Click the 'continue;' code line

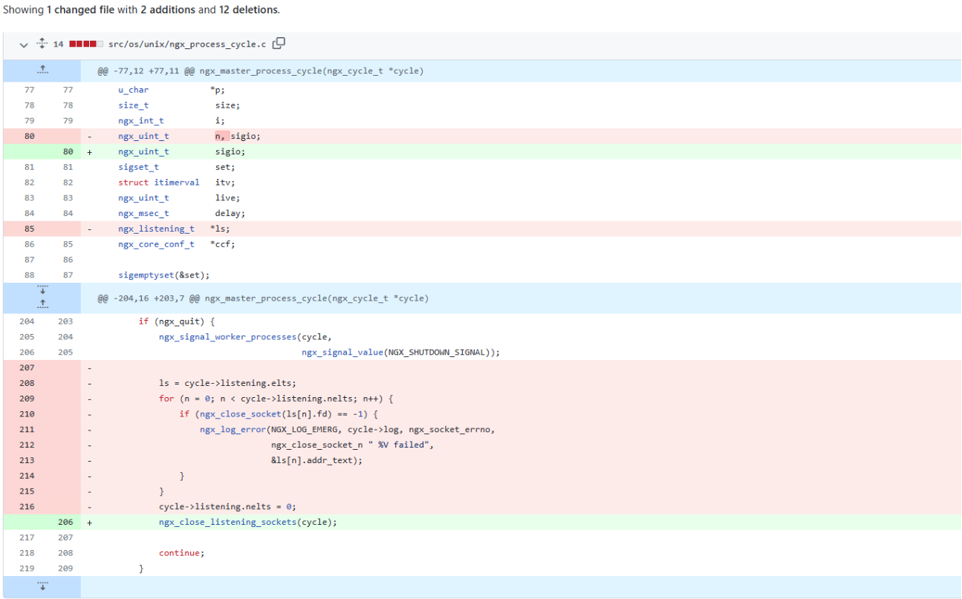coord(181,553)
